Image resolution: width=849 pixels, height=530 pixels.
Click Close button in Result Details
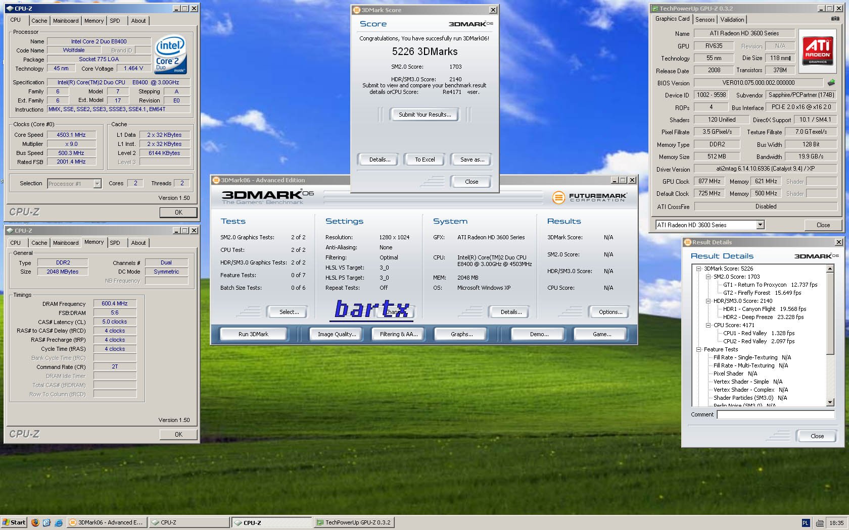[x=817, y=436]
